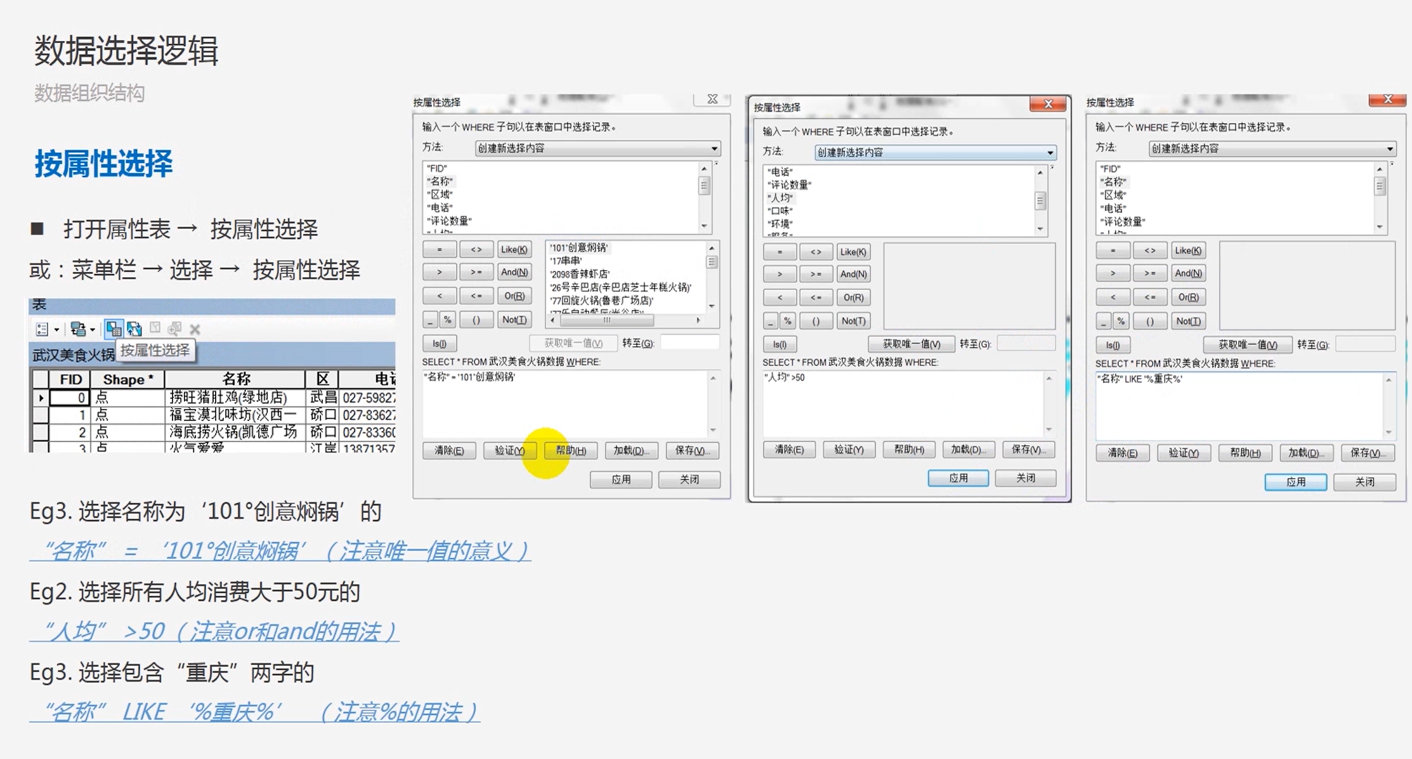Click = operator in the '101°创意焖锅' dialog

point(439,250)
